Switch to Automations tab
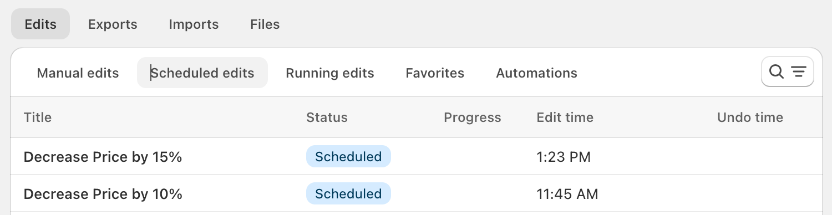The width and height of the screenshot is (832, 215). pos(536,73)
